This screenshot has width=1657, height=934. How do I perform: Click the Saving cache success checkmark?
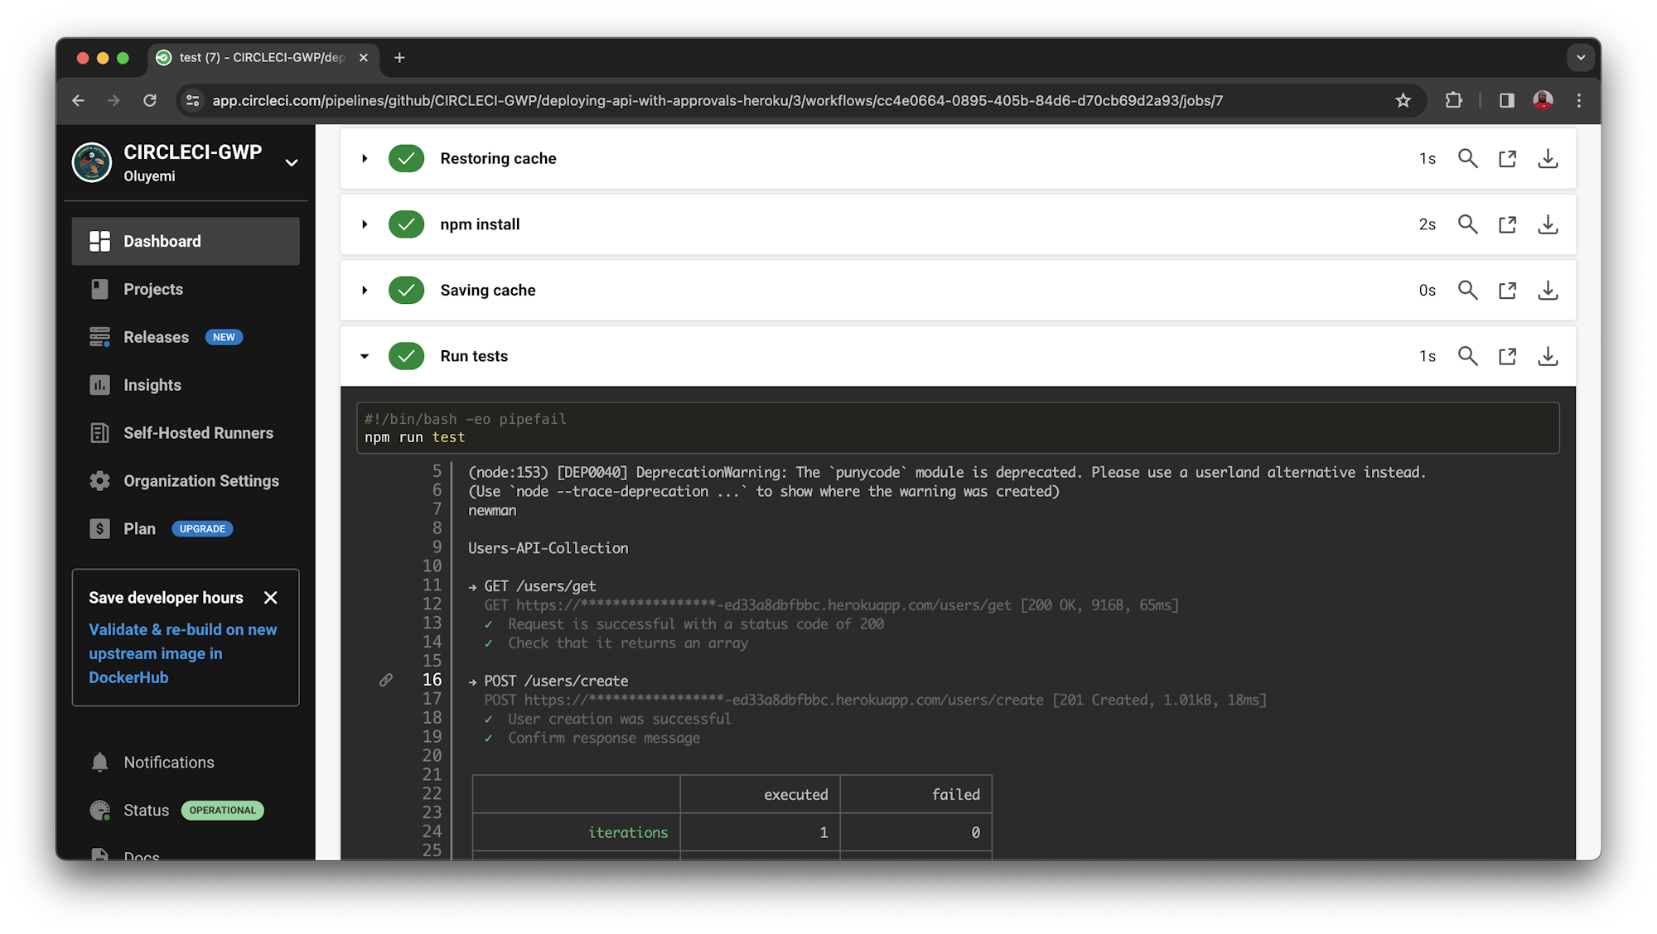[x=406, y=290]
